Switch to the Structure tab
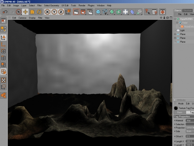Image resolution: width=194 pixels, height=146 pixels. click(x=188, y=10)
